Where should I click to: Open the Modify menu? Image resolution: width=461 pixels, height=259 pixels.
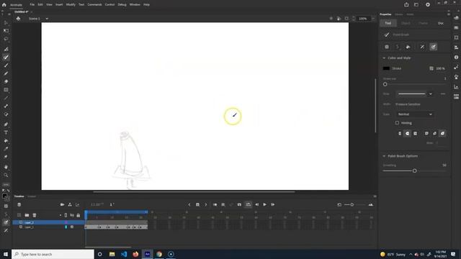pos(71,5)
